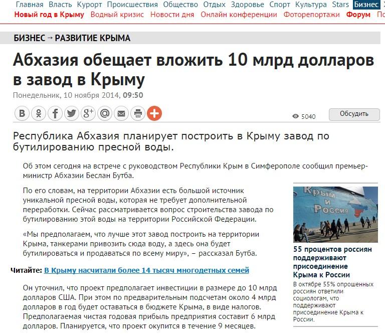Open Общество section
Screen dimensions: 385x334
pos(180,5)
